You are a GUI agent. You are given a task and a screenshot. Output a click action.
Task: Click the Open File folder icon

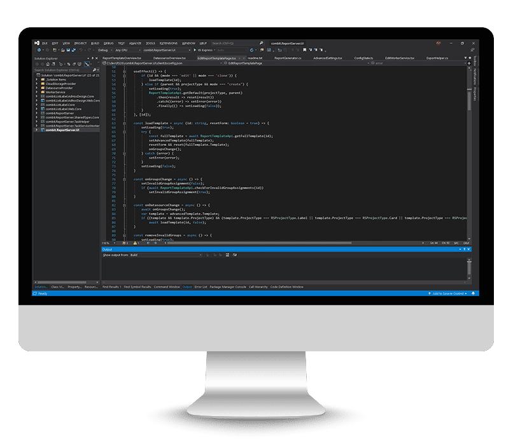pyautogui.click(x=62, y=50)
